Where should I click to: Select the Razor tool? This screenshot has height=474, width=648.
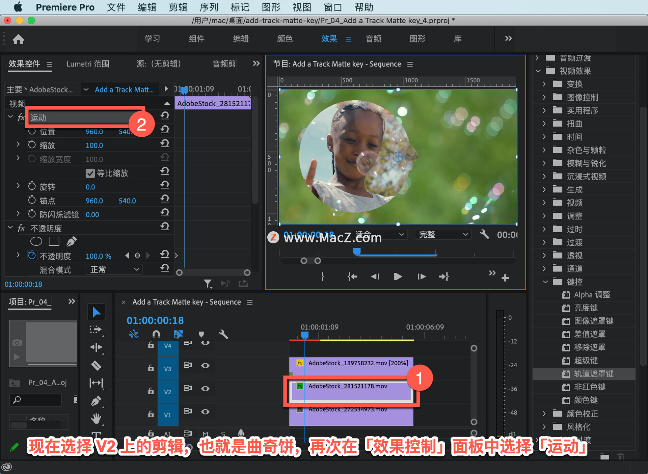[96, 365]
